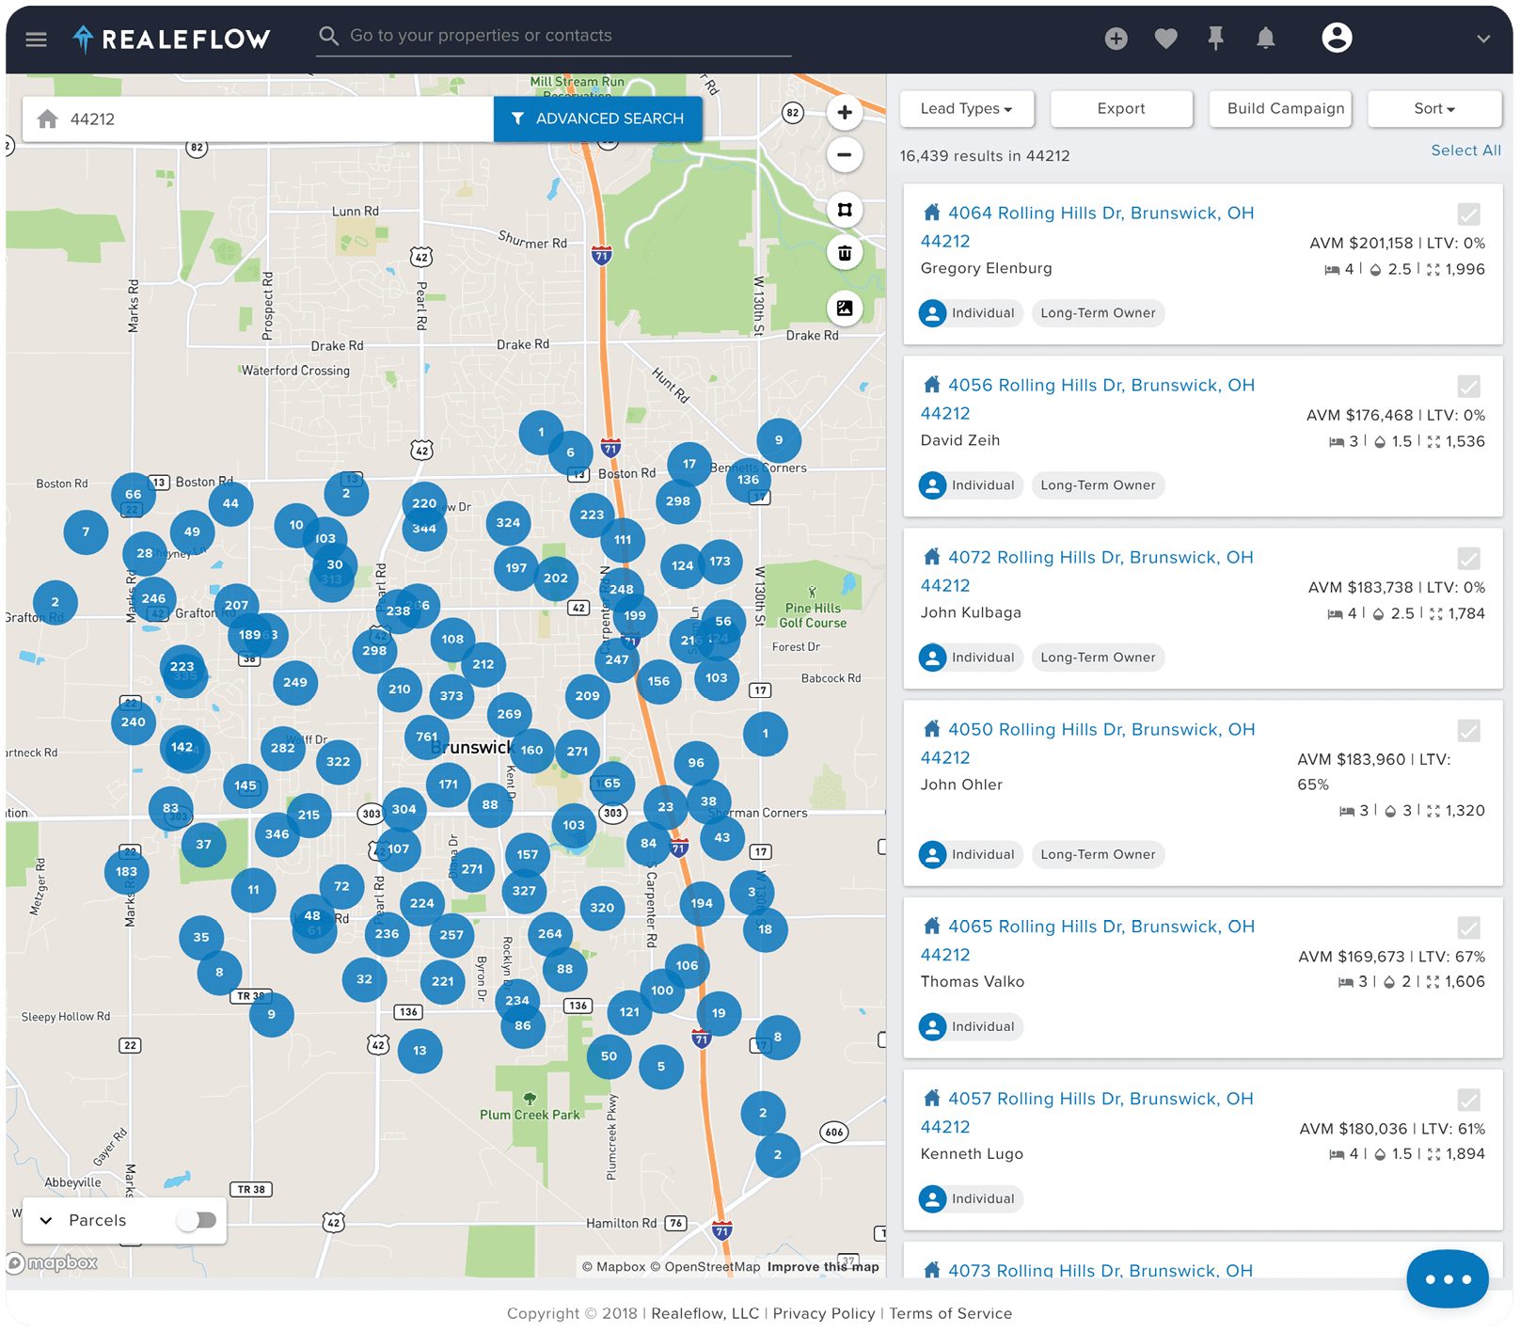Select checkbox for 4050 Rolling Hills Dr
Screen dimensions: 1520x1332
1469,731
